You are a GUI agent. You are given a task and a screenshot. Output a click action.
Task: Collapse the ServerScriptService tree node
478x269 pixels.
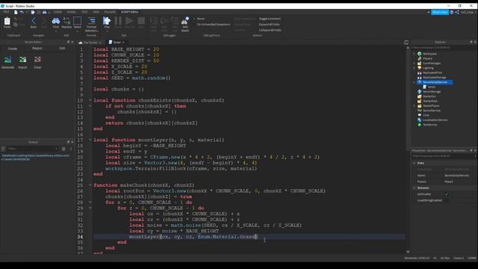415,82
